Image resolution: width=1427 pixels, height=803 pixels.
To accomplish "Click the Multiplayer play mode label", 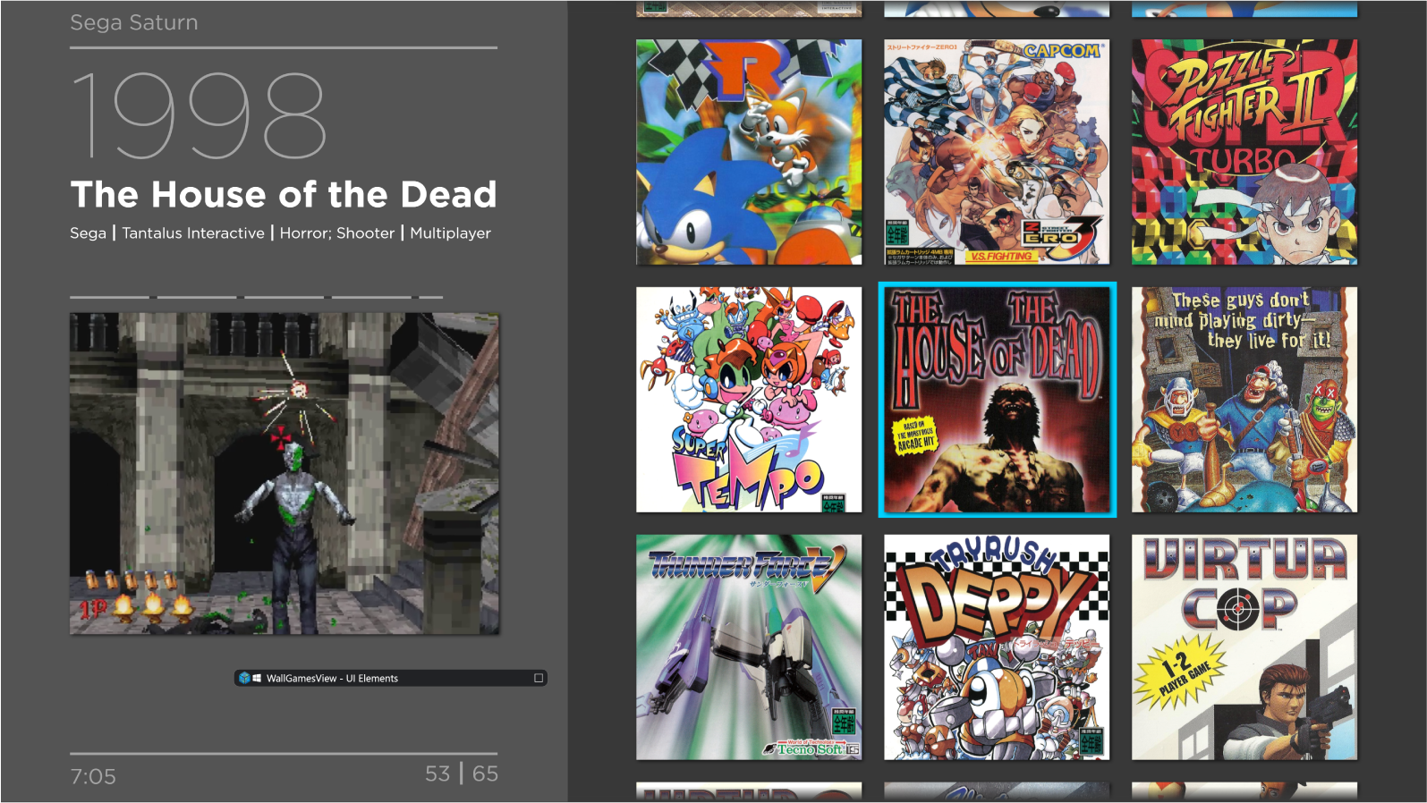I will point(450,233).
